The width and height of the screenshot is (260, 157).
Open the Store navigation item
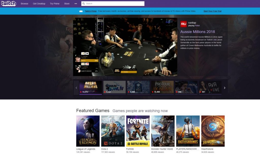pos(67,4)
